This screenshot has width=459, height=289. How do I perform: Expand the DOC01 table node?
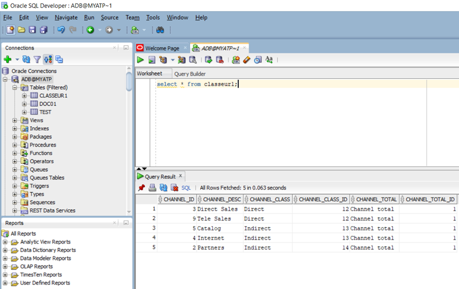point(24,104)
